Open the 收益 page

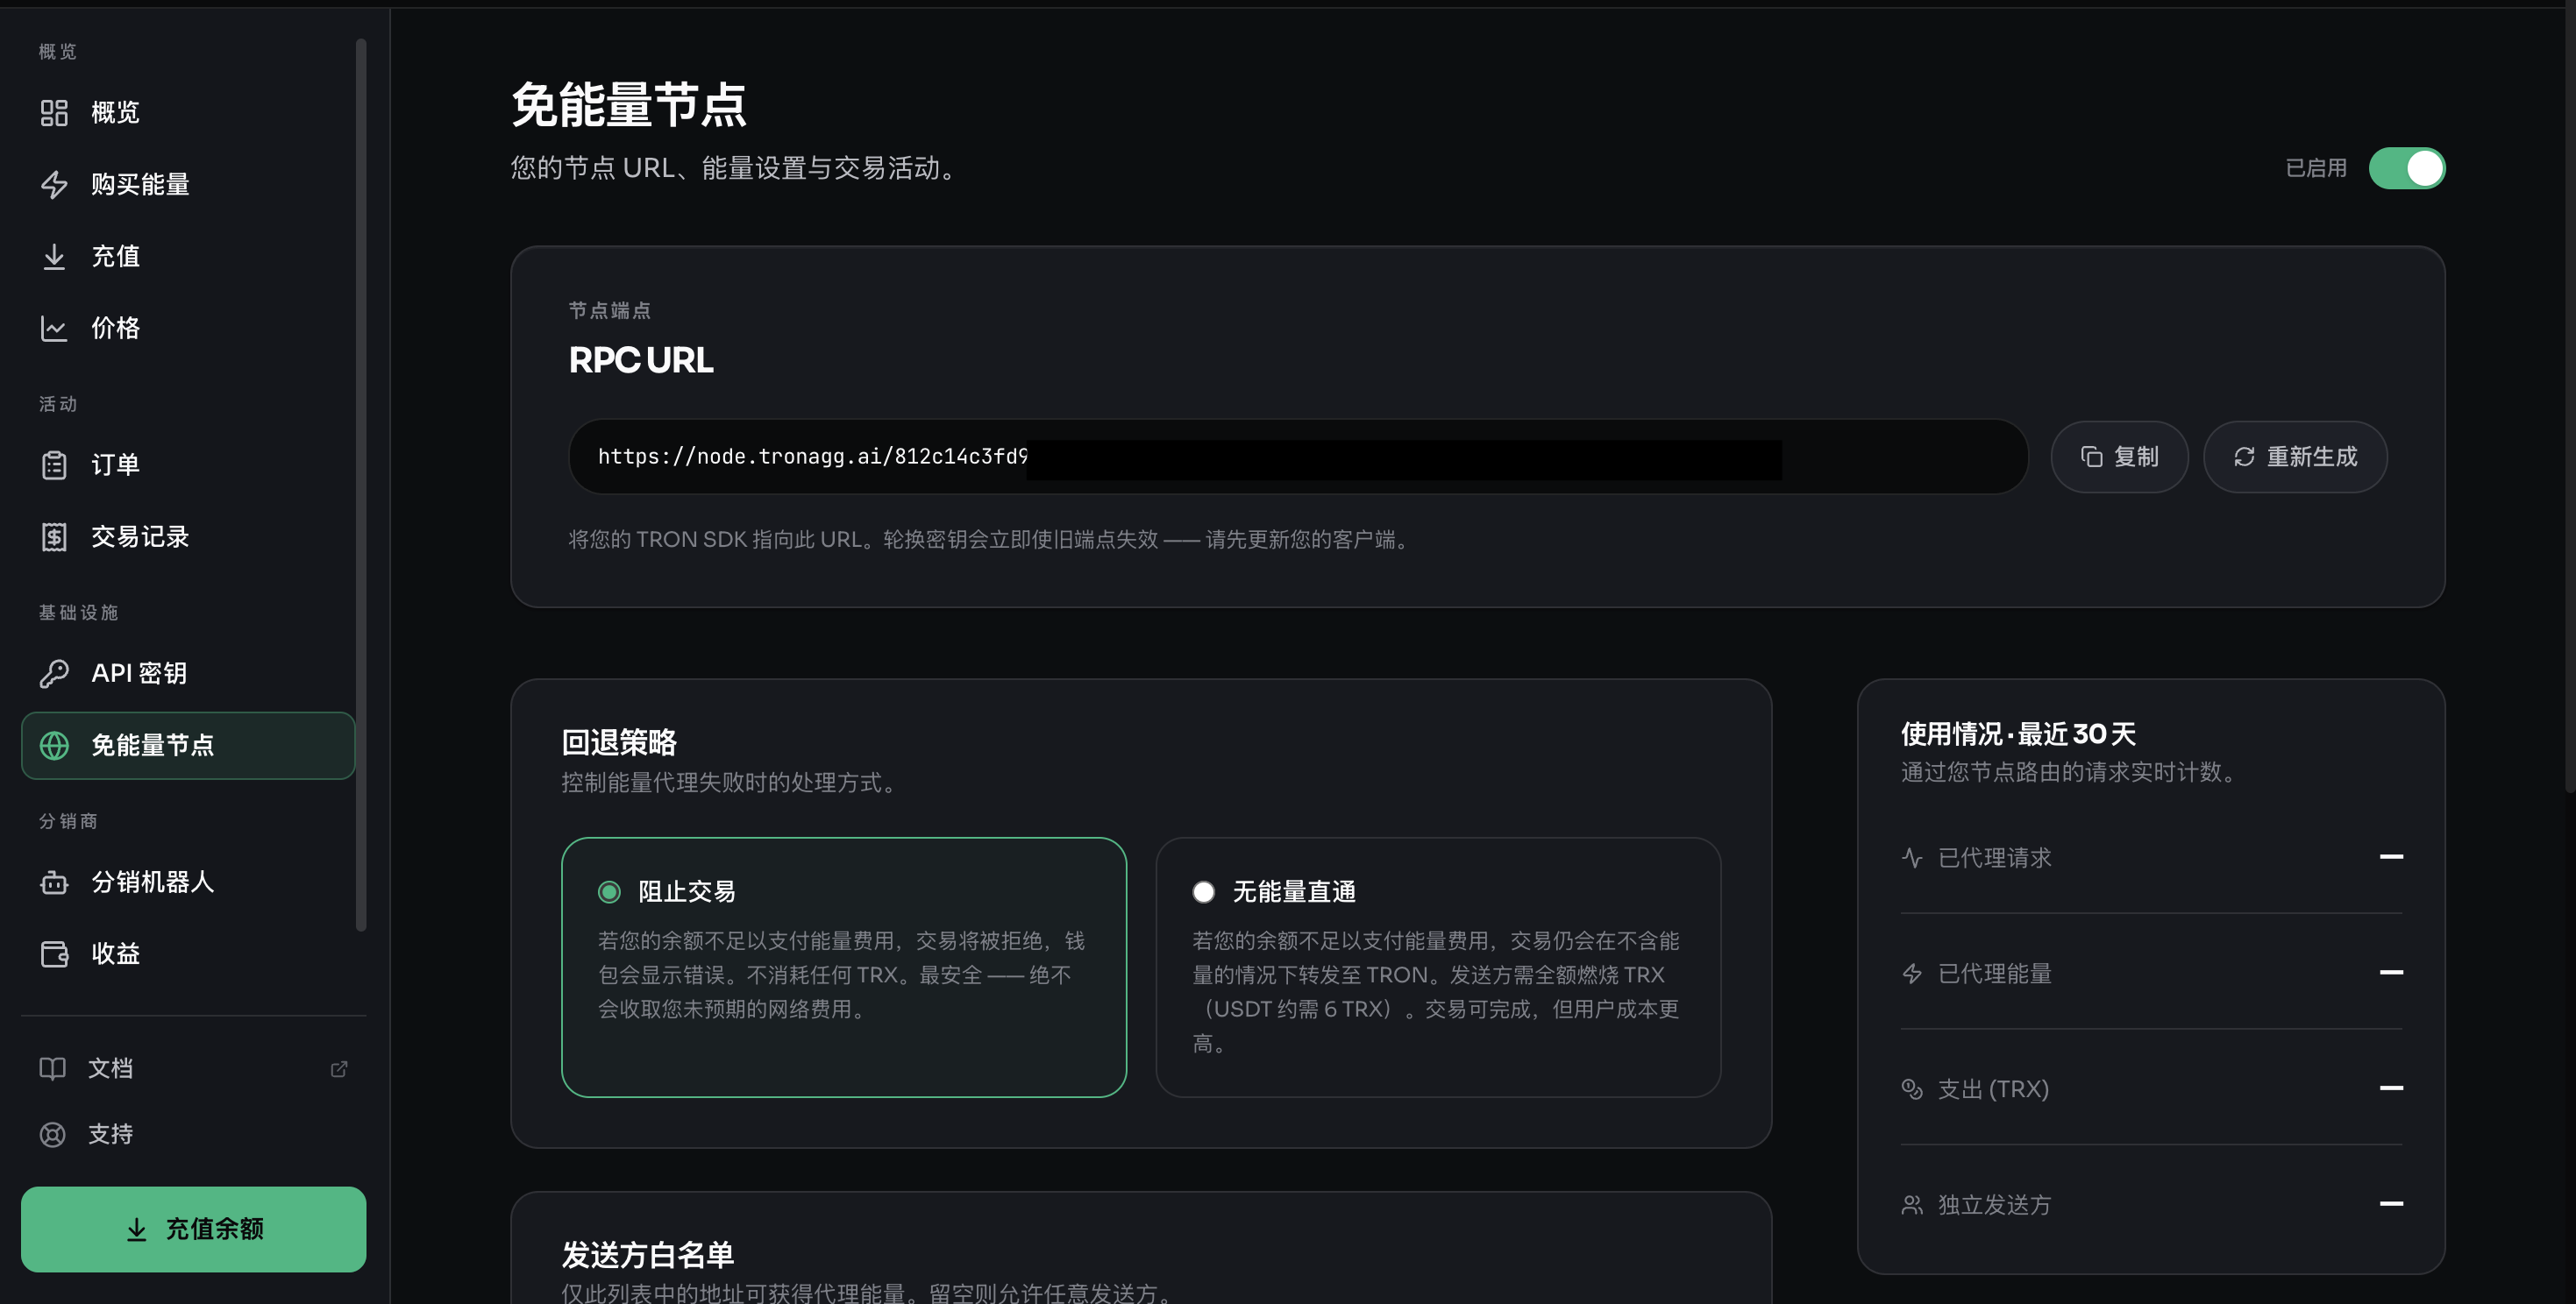188,954
